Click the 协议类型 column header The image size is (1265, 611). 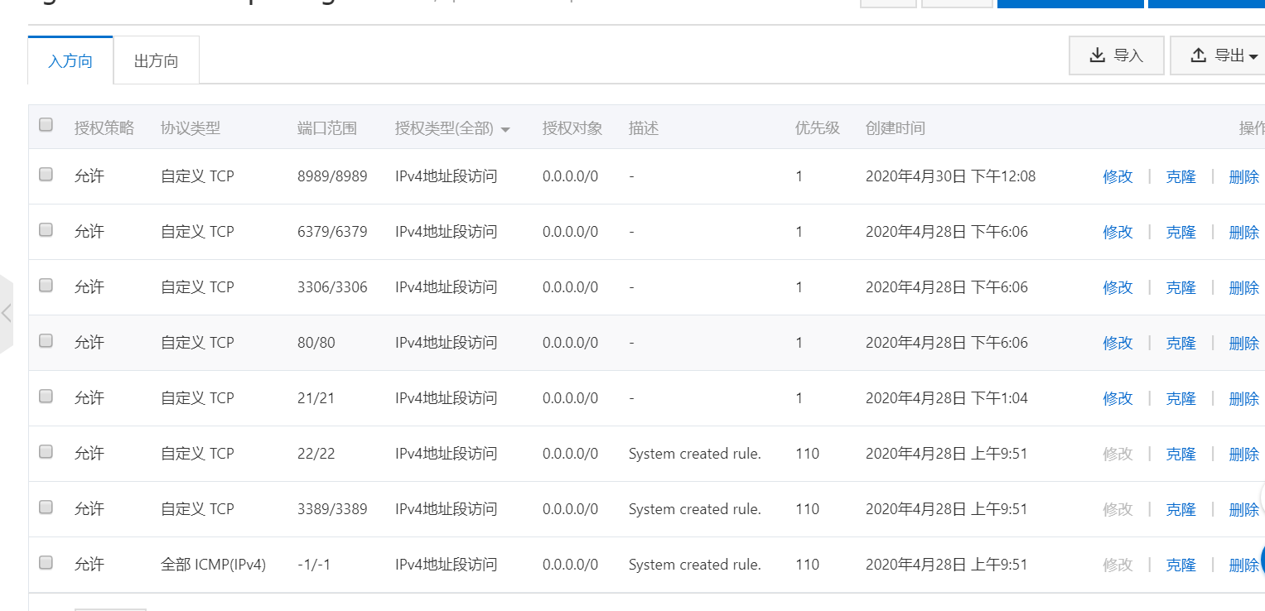(191, 128)
